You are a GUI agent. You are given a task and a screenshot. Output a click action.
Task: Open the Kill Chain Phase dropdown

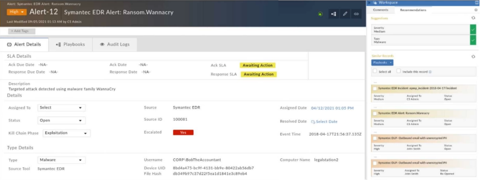click(66, 133)
